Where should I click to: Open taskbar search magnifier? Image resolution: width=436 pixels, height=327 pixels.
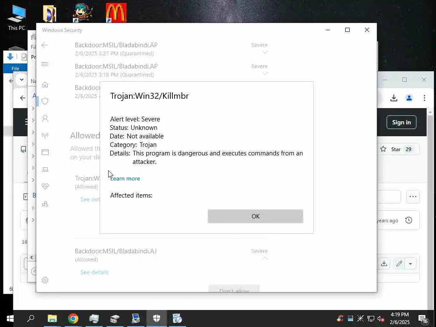coord(31,318)
